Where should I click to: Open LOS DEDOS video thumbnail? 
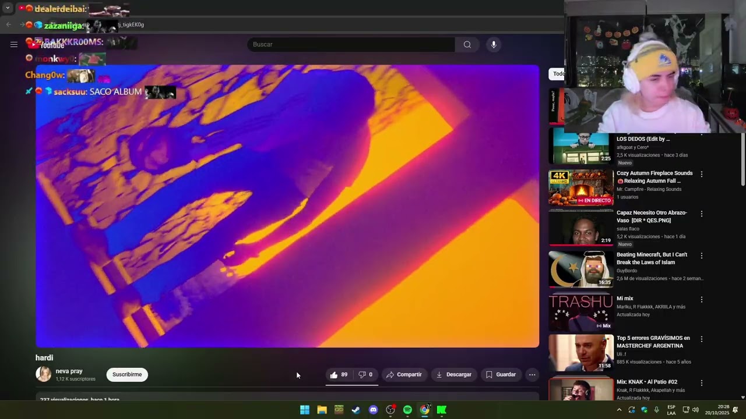(580, 147)
